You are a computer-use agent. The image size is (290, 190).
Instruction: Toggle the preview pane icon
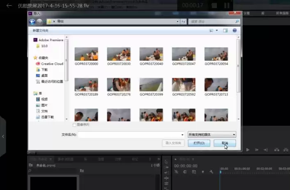click(225, 30)
